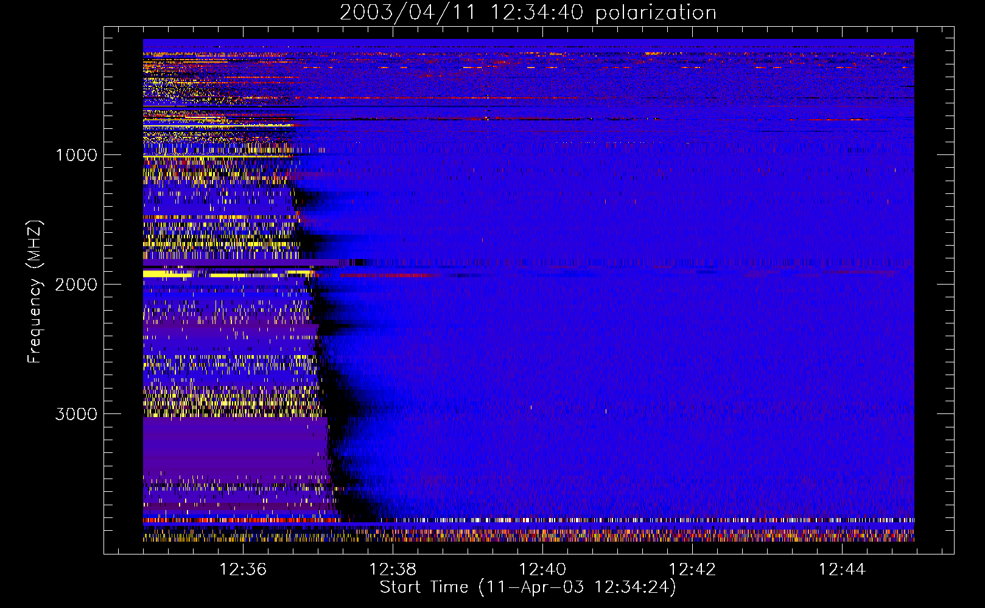
Task: Click the 3000 frequency tick label
Action: point(76,414)
